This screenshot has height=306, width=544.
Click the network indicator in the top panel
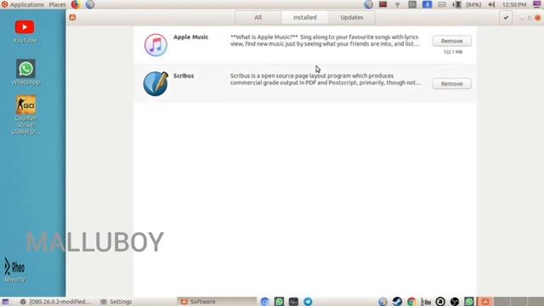[398, 4]
